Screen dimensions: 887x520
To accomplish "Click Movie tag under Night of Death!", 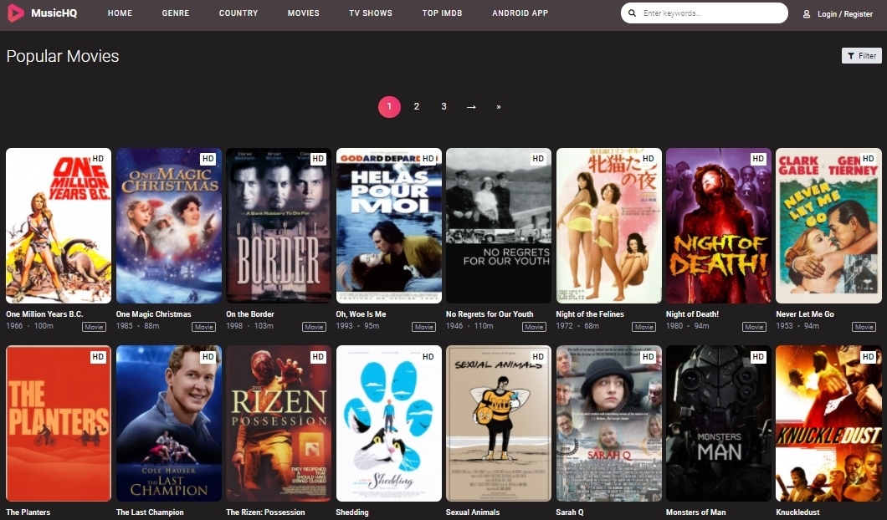I will tap(754, 327).
